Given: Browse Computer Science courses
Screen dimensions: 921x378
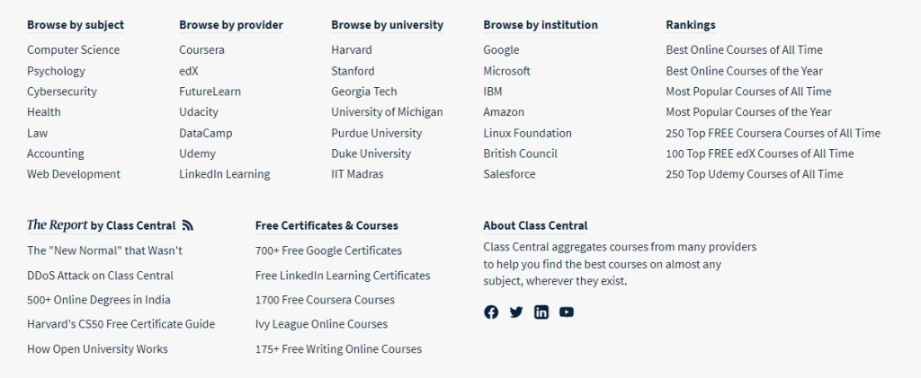Looking at the screenshot, I should coord(73,50).
